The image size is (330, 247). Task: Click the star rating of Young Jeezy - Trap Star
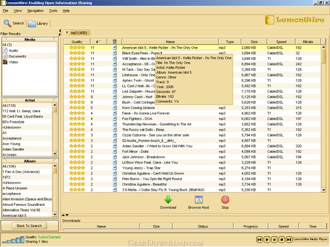point(77,168)
